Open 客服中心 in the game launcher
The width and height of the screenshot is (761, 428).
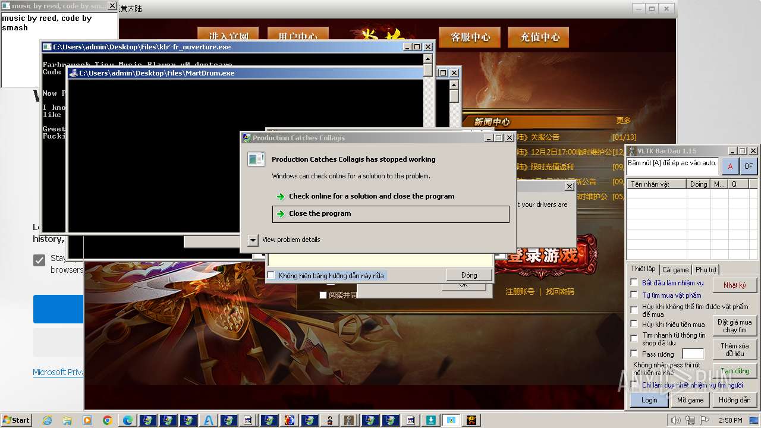click(x=470, y=37)
